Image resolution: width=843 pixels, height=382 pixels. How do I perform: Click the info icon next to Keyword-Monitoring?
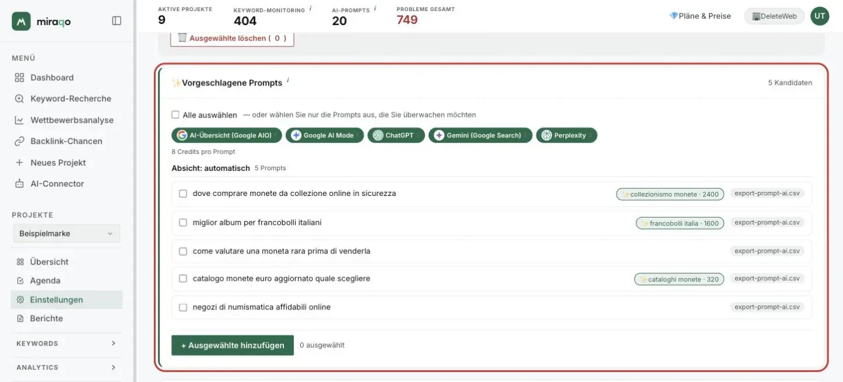pyautogui.click(x=310, y=8)
